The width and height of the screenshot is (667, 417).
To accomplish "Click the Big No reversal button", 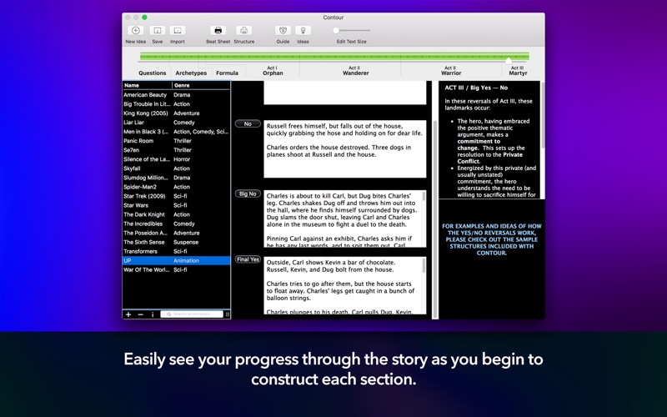I will click(x=248, y=193).
